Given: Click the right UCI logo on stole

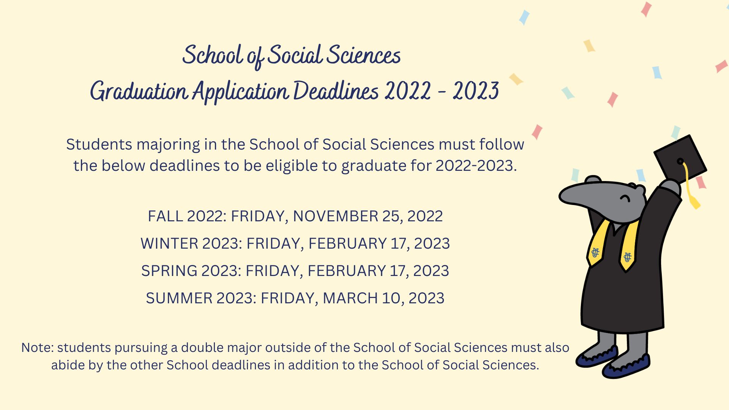Looking at the screenshot, I should 628,257.
